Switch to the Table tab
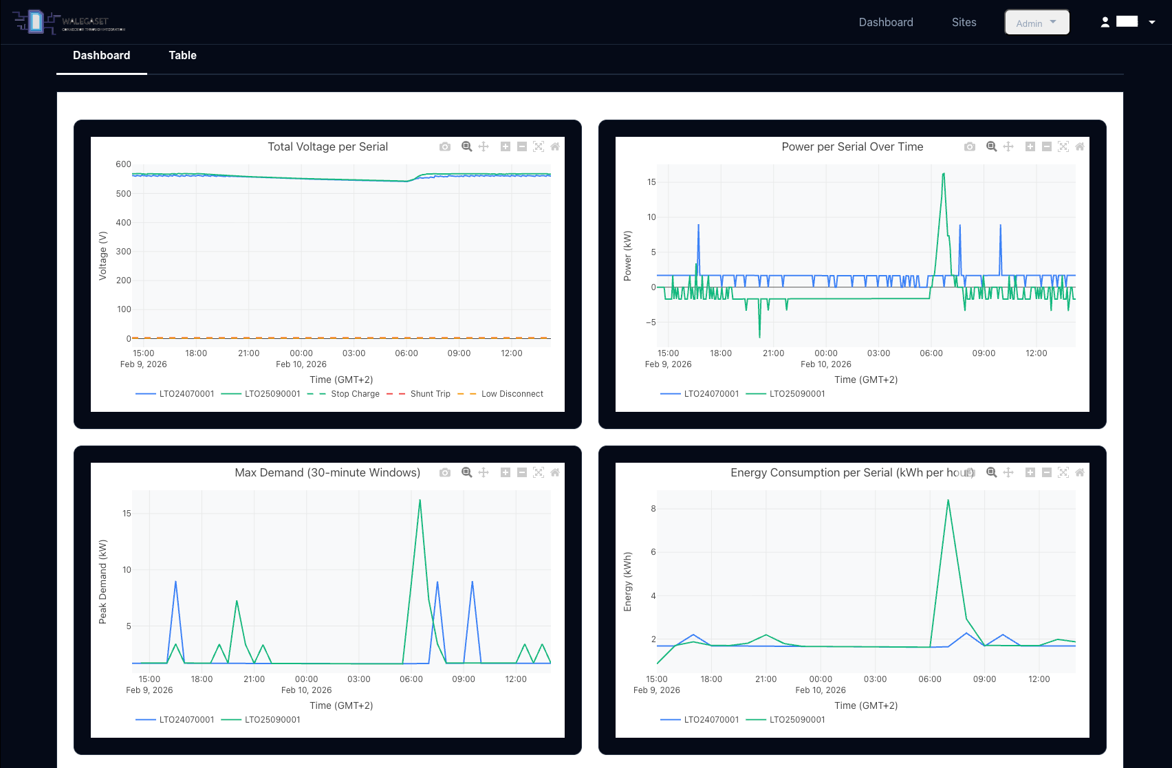Viewport: 1172px width, 768px height. tap(183, 56)
